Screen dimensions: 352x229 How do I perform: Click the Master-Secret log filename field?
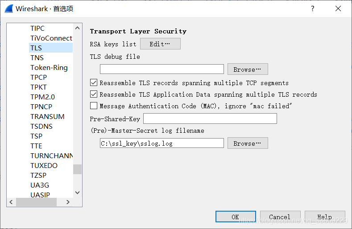(162, 143)
